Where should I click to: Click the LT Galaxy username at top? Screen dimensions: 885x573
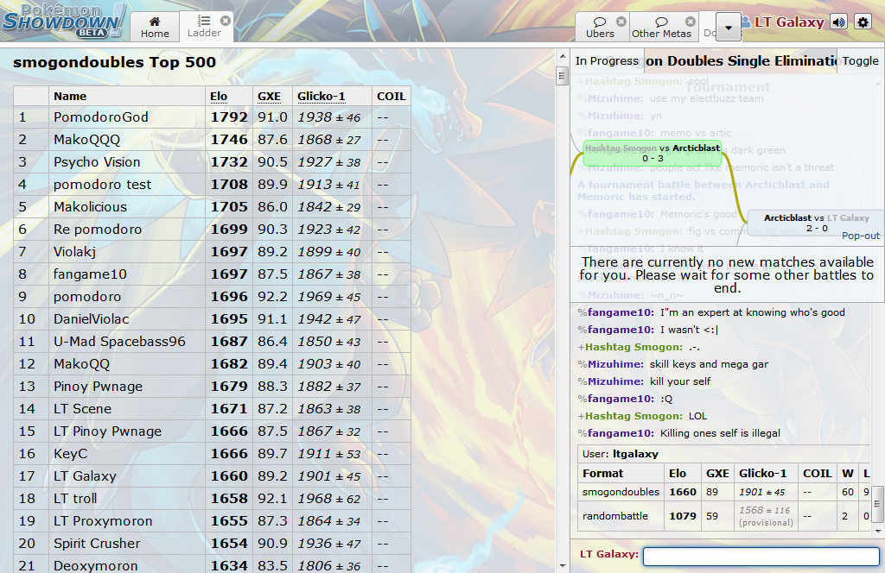[788, 22]
